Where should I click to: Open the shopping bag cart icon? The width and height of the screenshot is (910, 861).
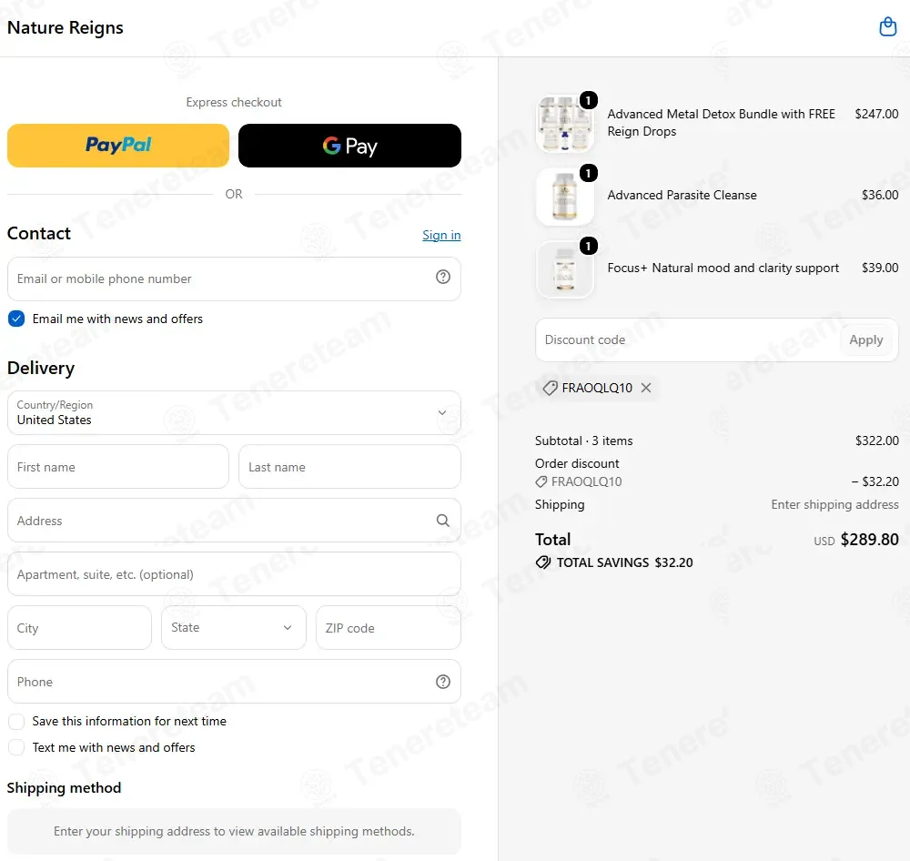coord(887,26)
